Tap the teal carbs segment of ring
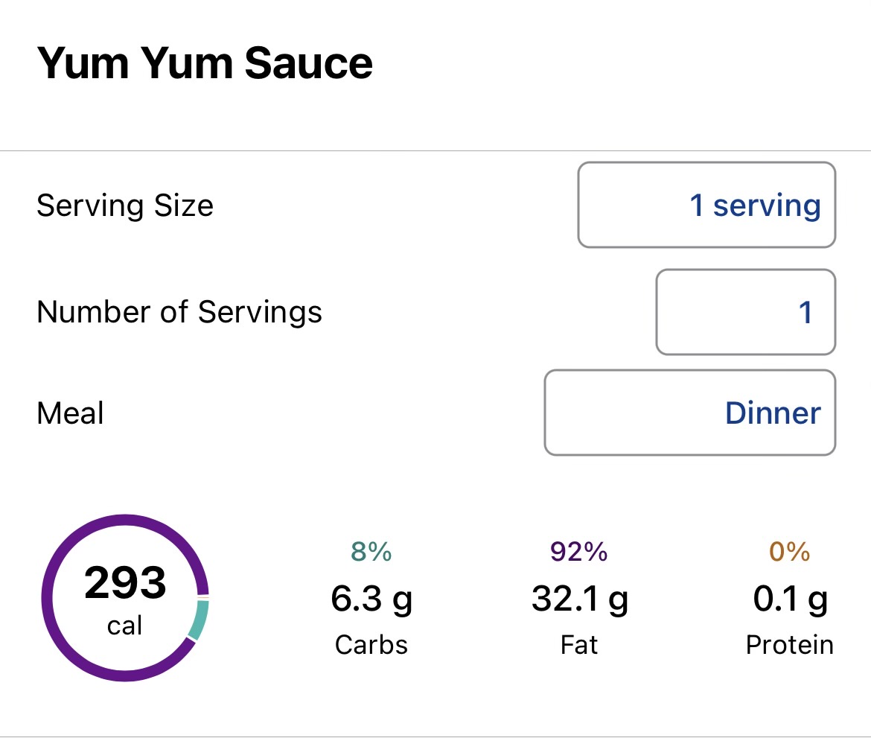Screen dimensions: 871x738 [199, 621]
